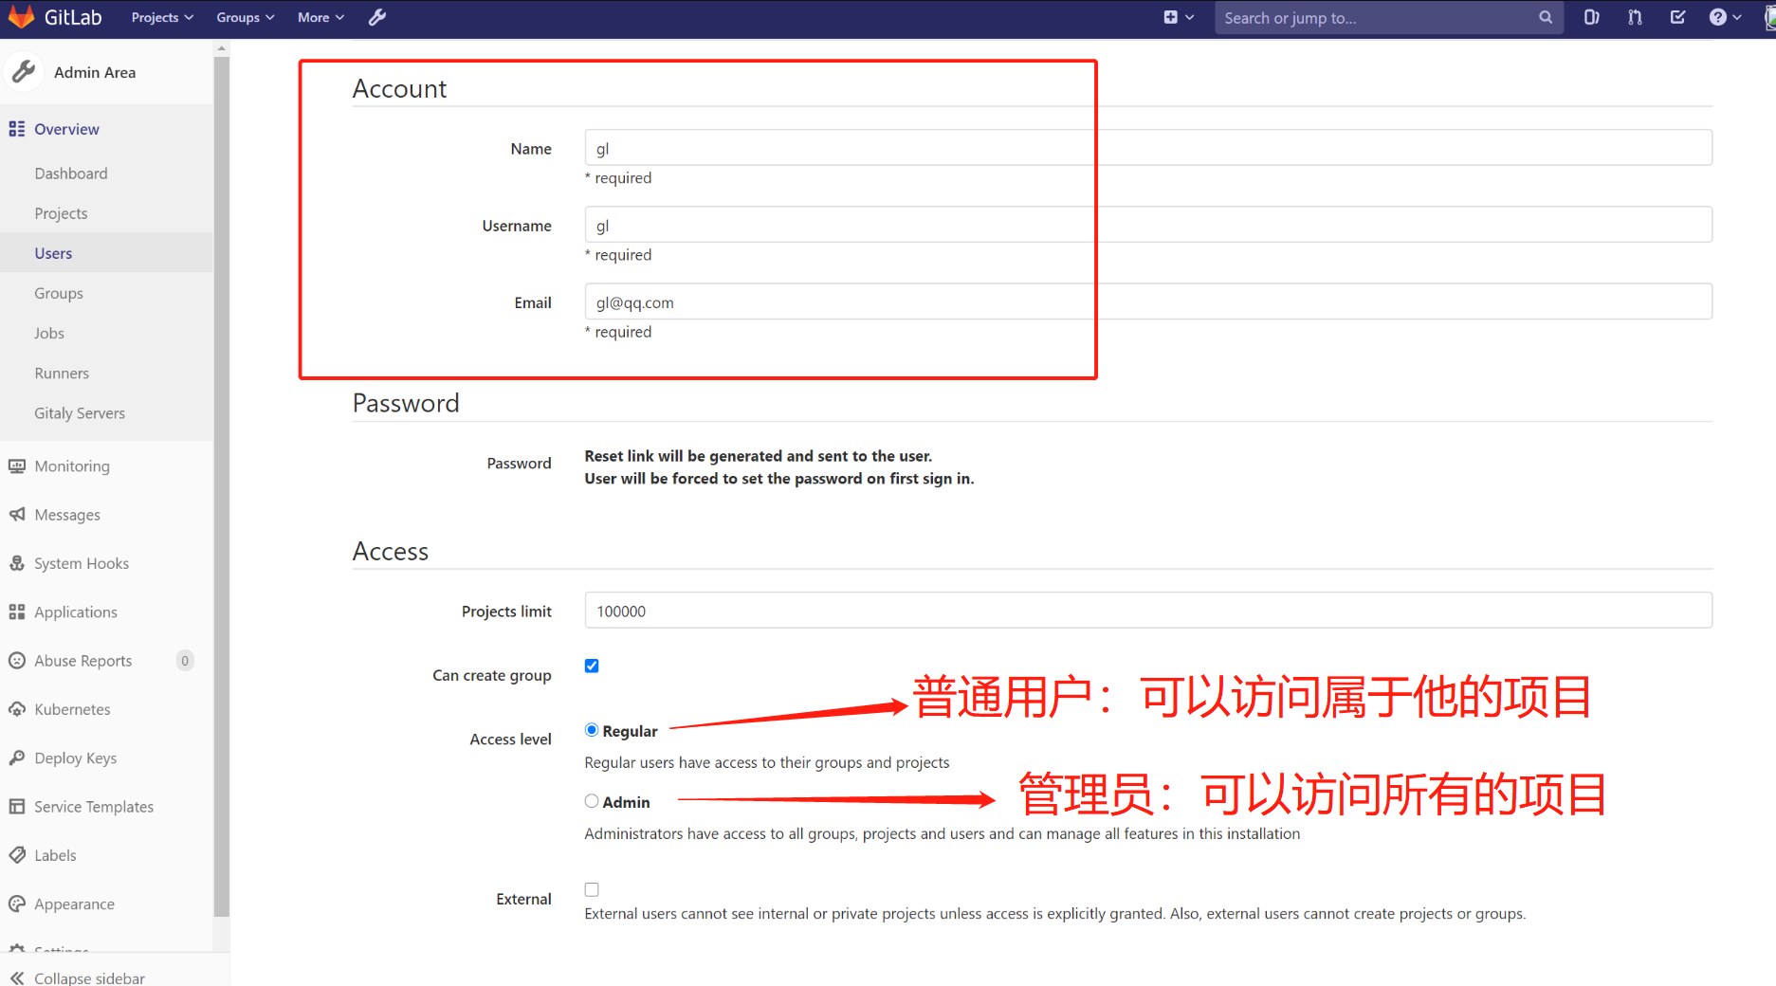Click the Collapse sidebar chevrons icon

pos(17,977)
